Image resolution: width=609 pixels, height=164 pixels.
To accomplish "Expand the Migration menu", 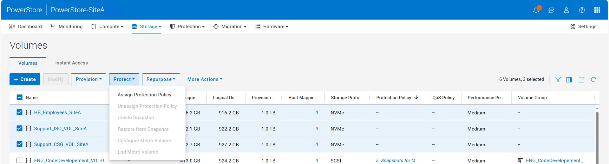I will click(x=230, y=27).
